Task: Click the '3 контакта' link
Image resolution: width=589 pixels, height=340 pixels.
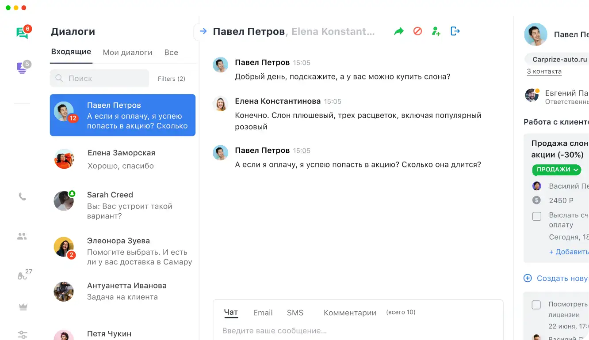Action: [x=544, y=72]
